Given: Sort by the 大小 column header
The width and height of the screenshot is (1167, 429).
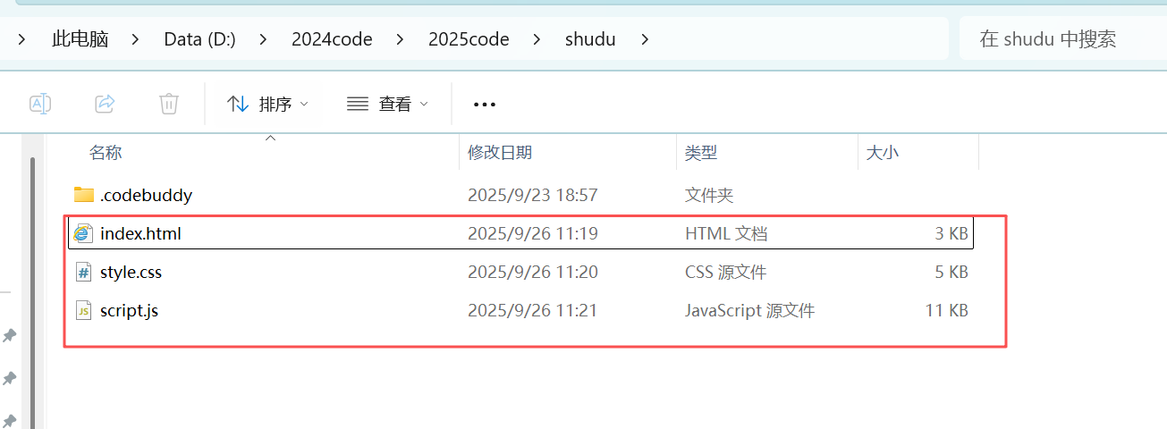Looking at the screenshot, I should (x=882, y=153).
